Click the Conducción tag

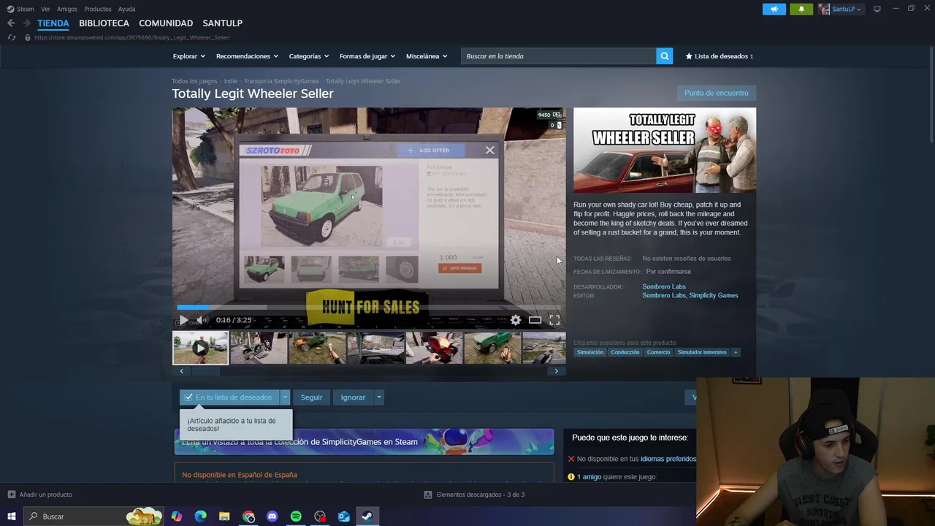pos(625,352)
